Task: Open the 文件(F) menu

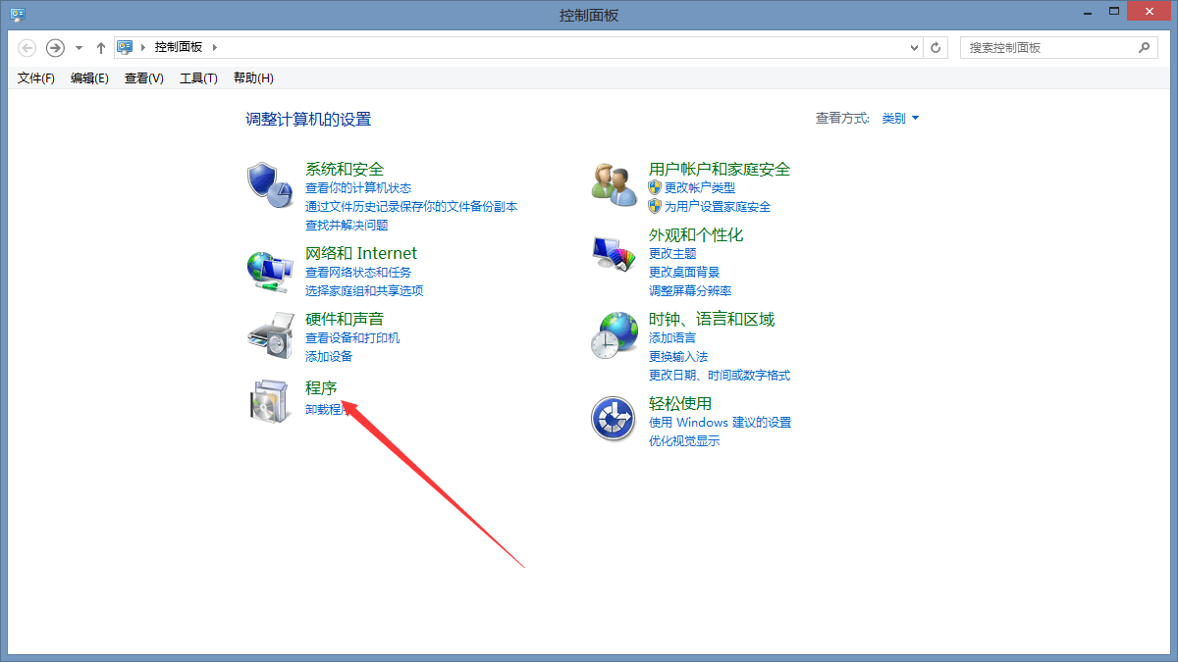Action: [x=36, y=78]
